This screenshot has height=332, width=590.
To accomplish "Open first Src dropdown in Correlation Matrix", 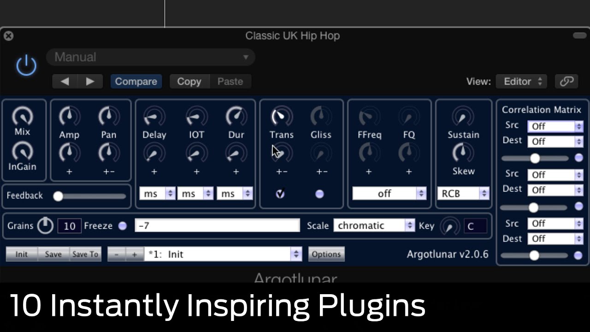I will (x=555, y=126).
